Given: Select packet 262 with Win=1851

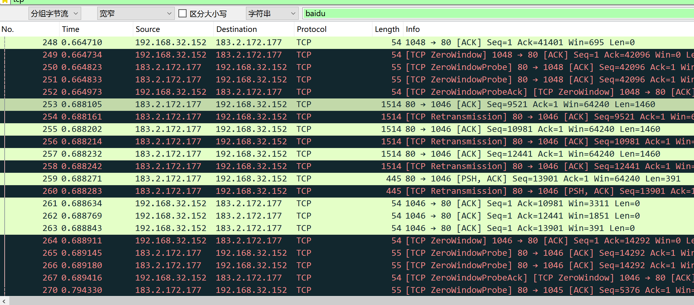Looking at the screenshot, I should click(347, 216).
